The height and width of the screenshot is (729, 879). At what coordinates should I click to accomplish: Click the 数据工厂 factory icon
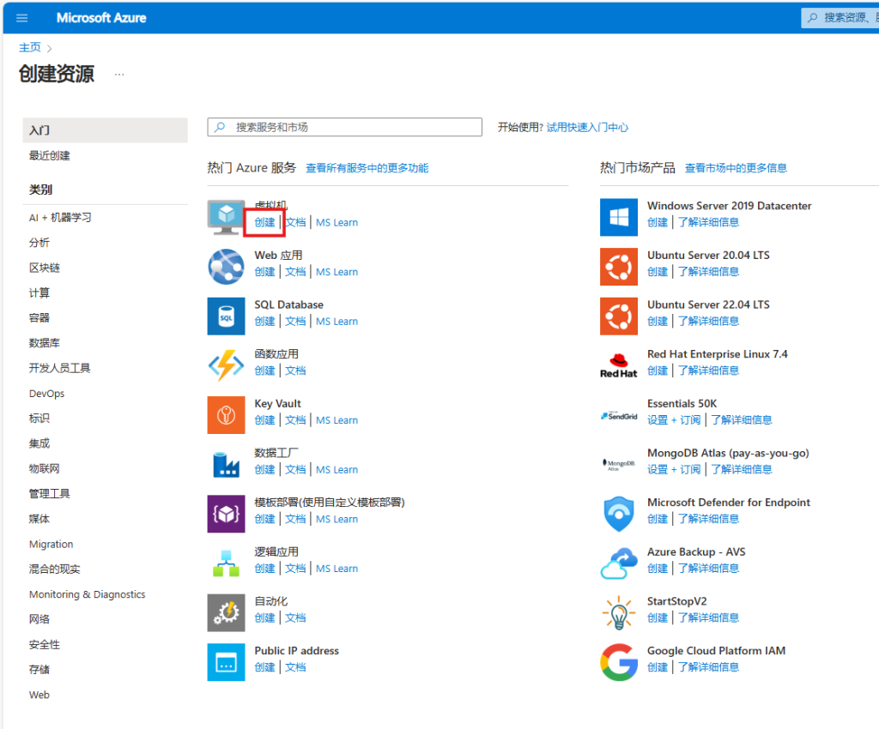226,465
